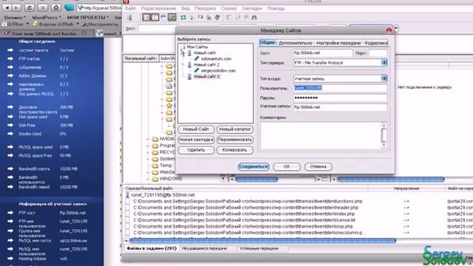Viewport: 473px width, 266px height.
Task: Open the Вид menu
Action: click(186, 8)
